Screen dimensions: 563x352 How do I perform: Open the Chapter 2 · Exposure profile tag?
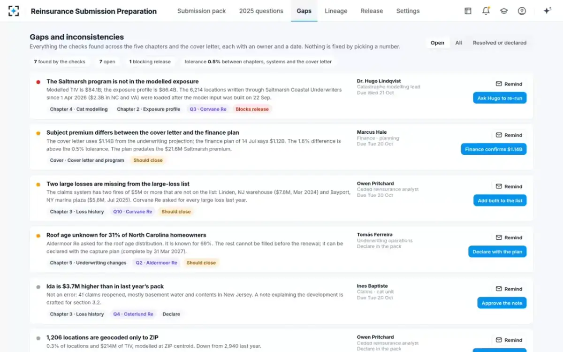149,109
